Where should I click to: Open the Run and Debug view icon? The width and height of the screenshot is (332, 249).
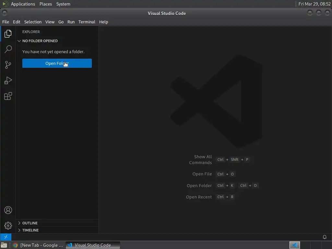(x=8, y=80)
